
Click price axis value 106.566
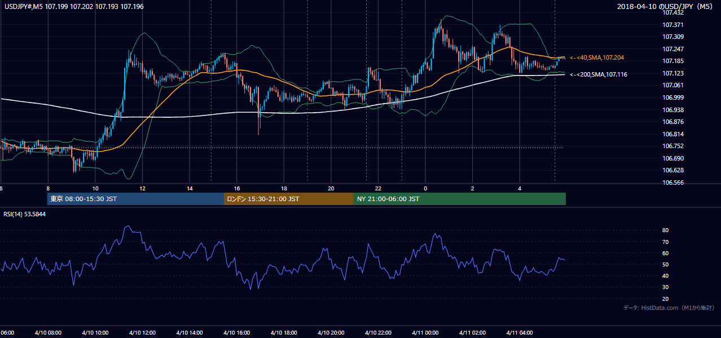(672, 183)
